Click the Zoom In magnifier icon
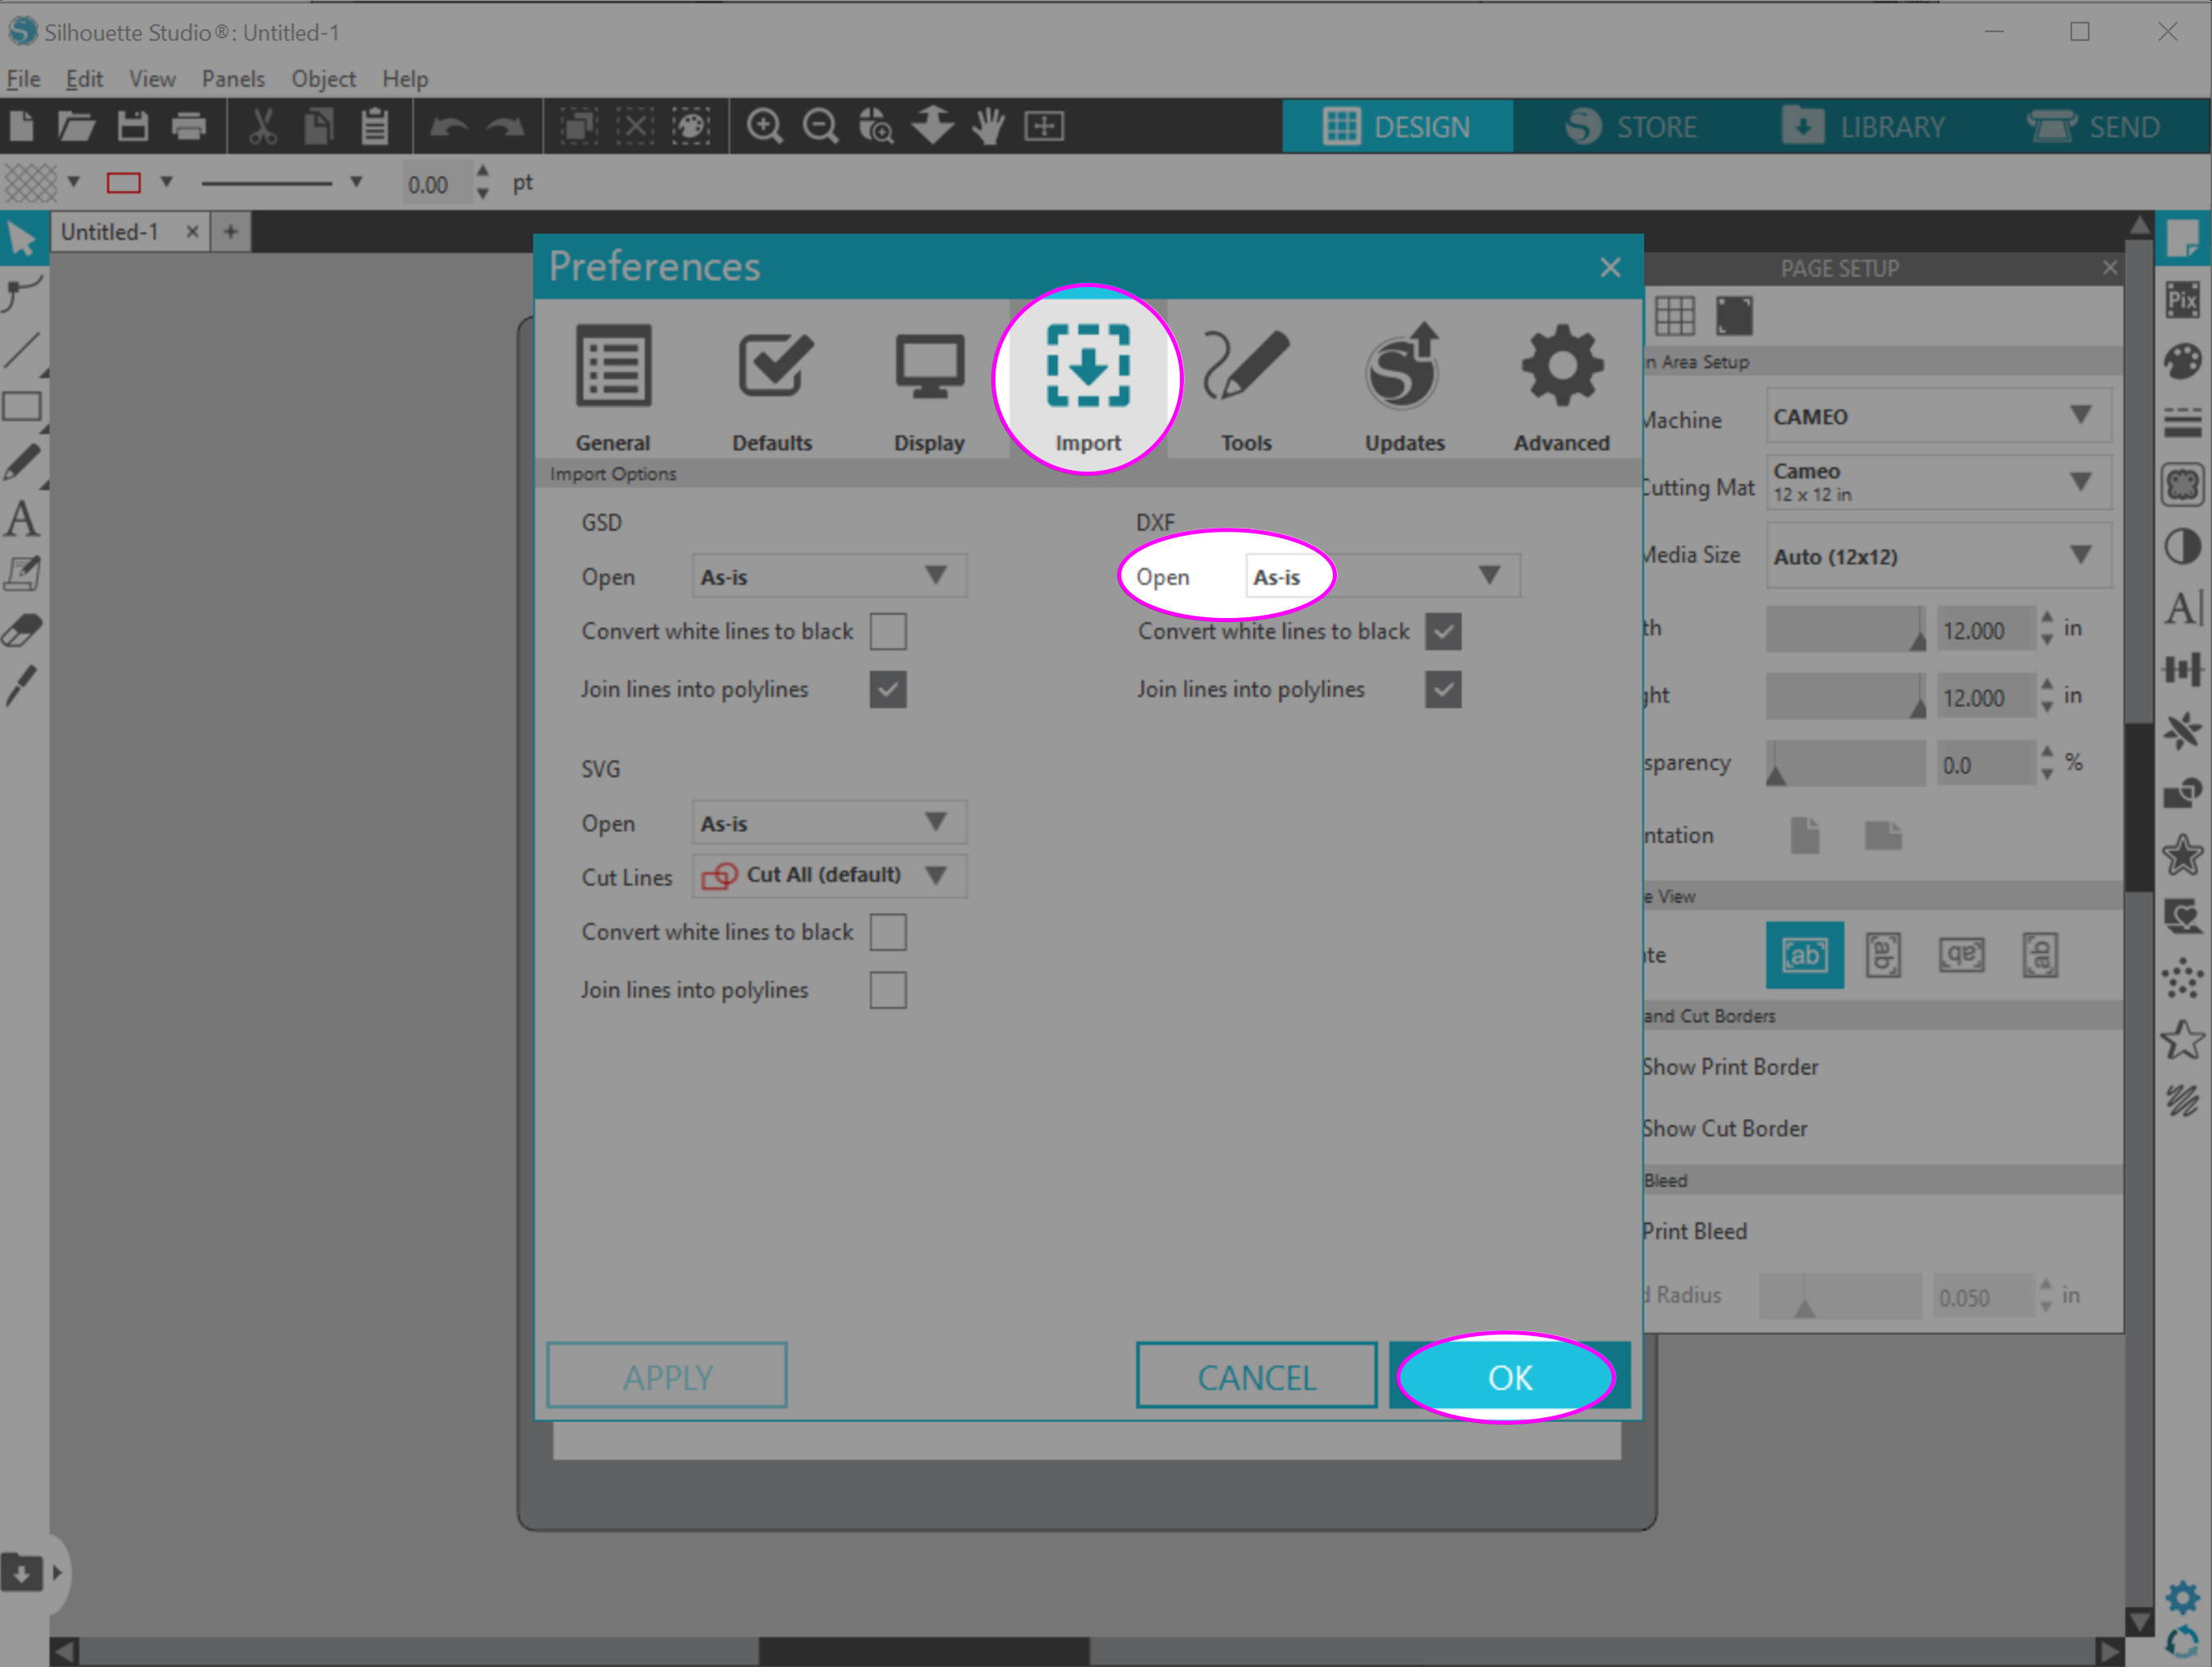Screen dimensions: 2212x1667 point(764,127)
